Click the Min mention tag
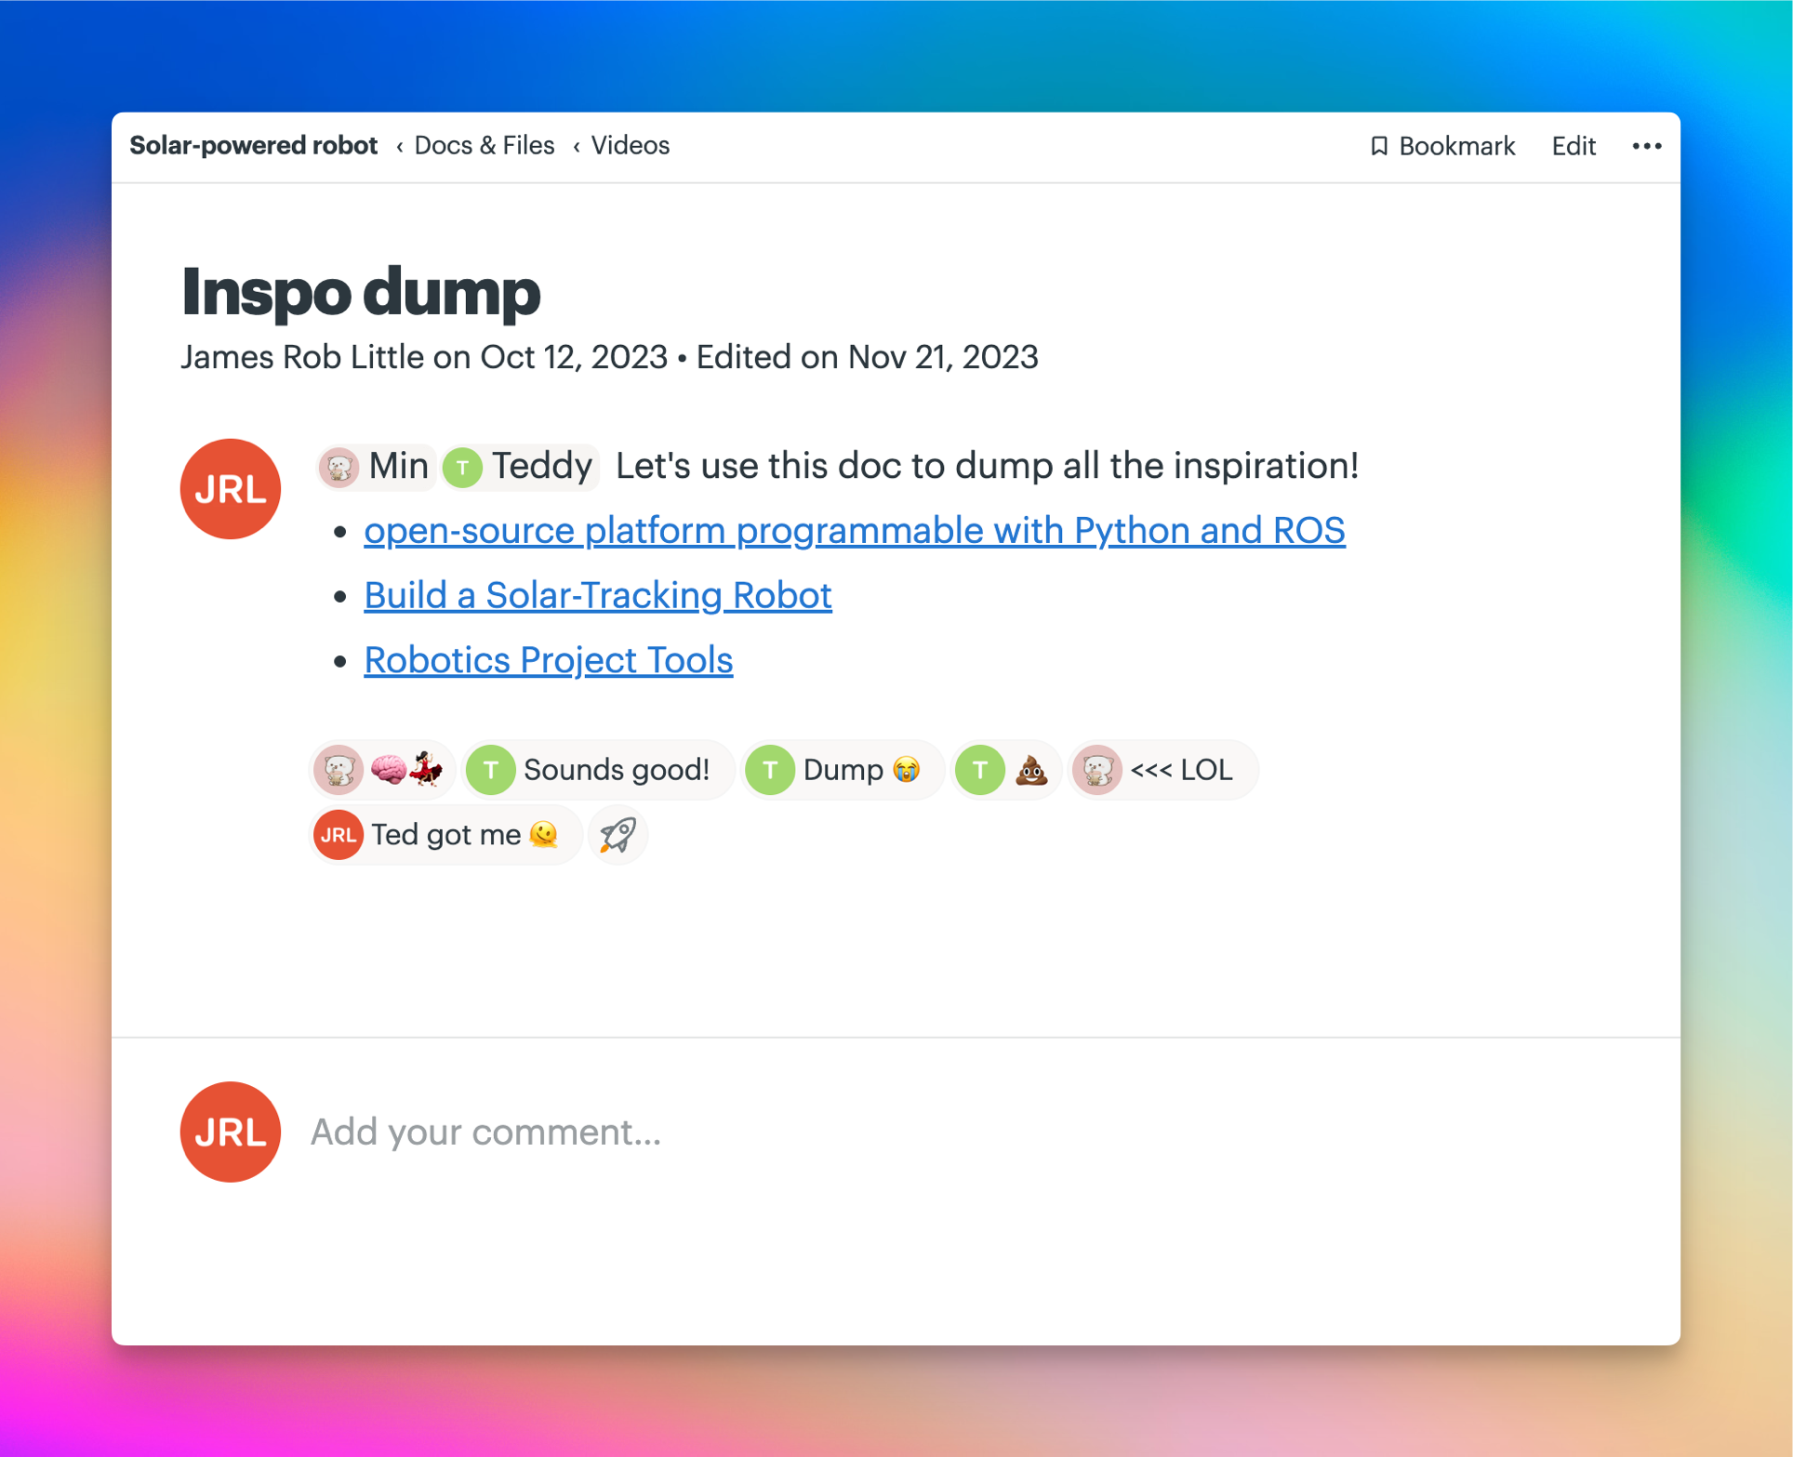Screen dimensions: 1793x1457 point(376,467)
